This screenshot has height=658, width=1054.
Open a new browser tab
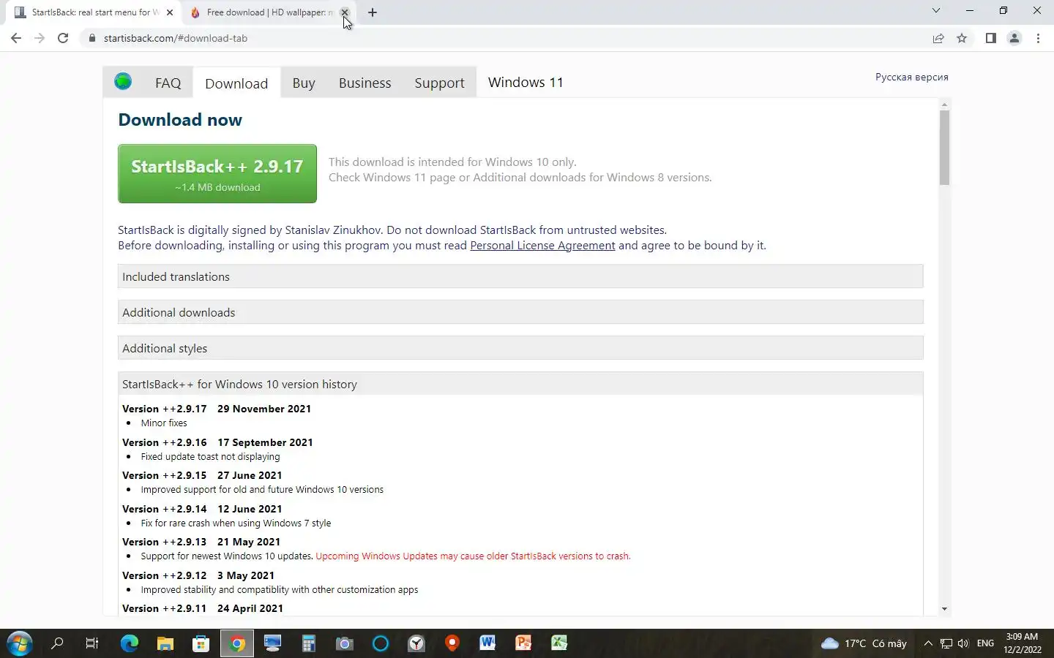click(x=372, y=12)
